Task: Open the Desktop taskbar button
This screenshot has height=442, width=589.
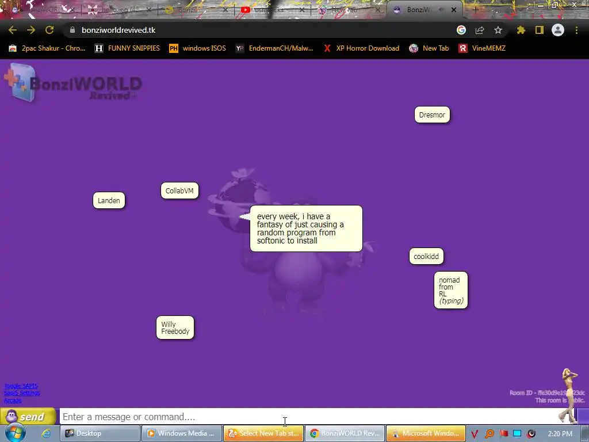Action: click(x=100, y=433)
